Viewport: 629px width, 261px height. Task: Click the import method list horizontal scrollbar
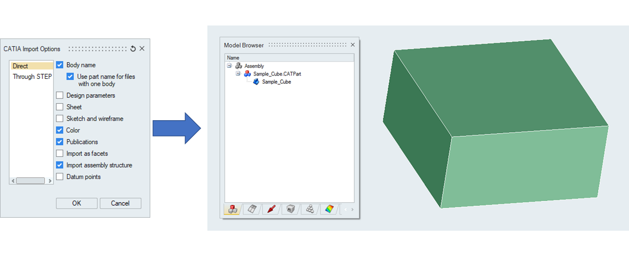coord(30,181)
